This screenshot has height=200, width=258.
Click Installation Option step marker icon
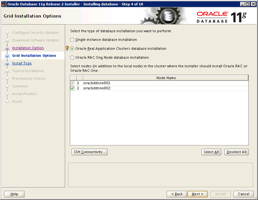coord(7,48)
